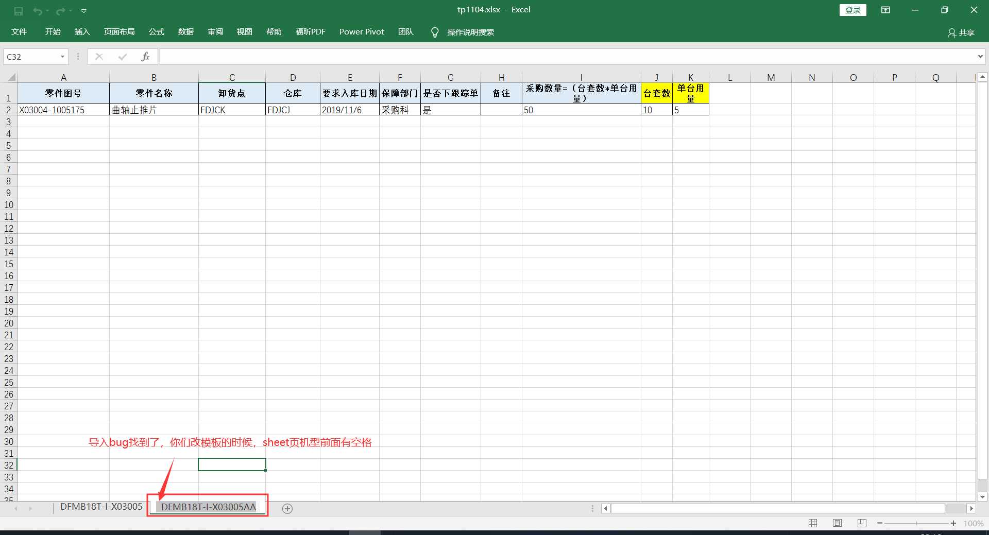Open the 文件 menu tab
989x535 pixels.
(x=19, y=32)
